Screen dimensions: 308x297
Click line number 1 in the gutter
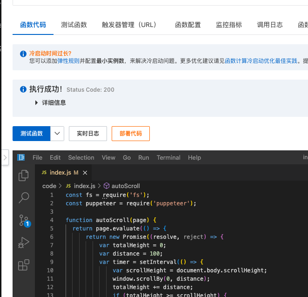pyautogui.click(x=52, y=195)
